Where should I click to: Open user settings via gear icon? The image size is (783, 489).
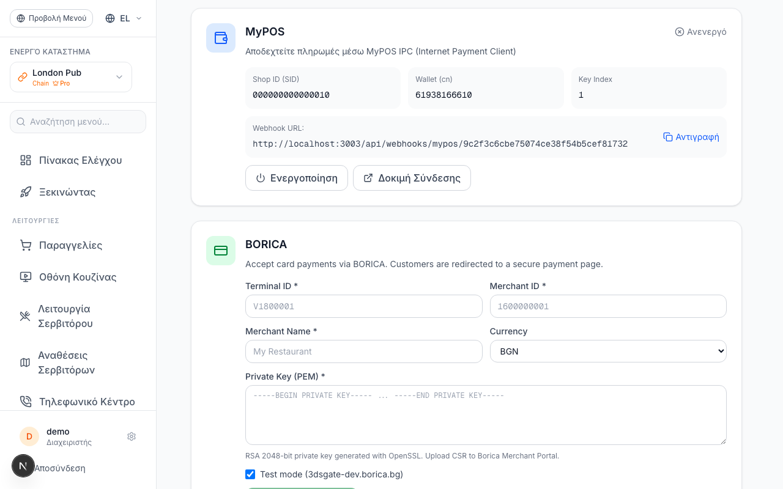(x=132, y=436)
